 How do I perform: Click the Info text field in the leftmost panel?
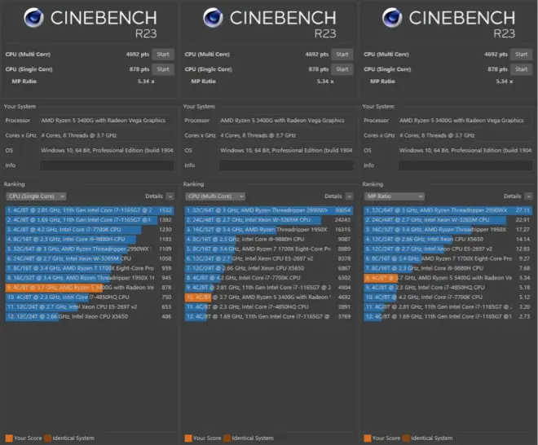(x=108, y=165)
